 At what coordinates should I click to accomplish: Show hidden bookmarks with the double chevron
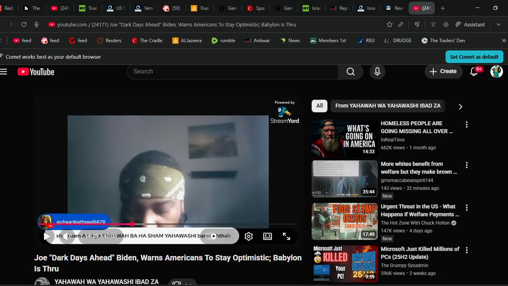[x=504, y=41]
